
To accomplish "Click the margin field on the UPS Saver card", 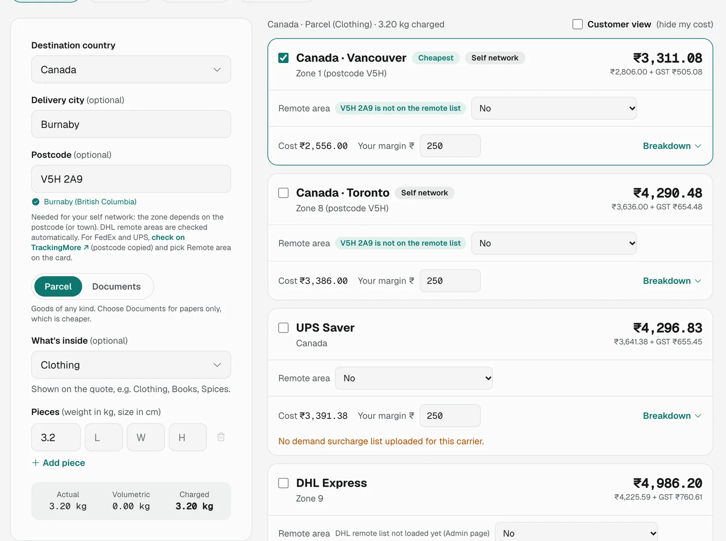I will (x=450, y=416).
